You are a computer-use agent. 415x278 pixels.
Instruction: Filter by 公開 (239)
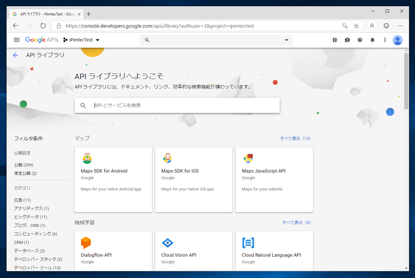[x=23, y=165]
